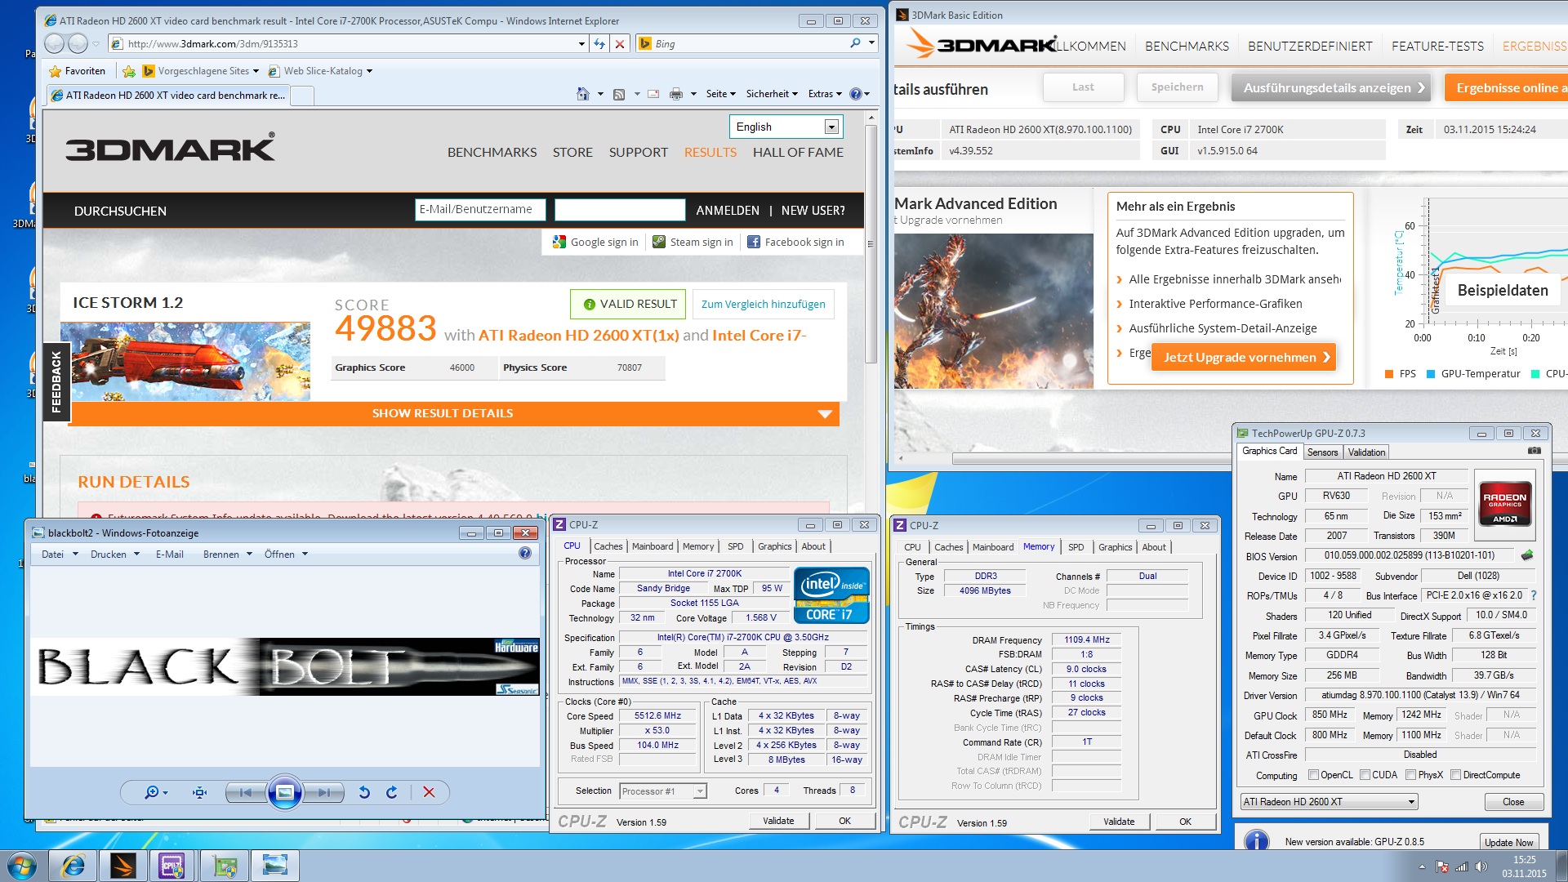The width and height of the screenshot is (1568, 882).
Task: Click the help icon in Windows-Fotoanzeige
Action: point(525,554)
